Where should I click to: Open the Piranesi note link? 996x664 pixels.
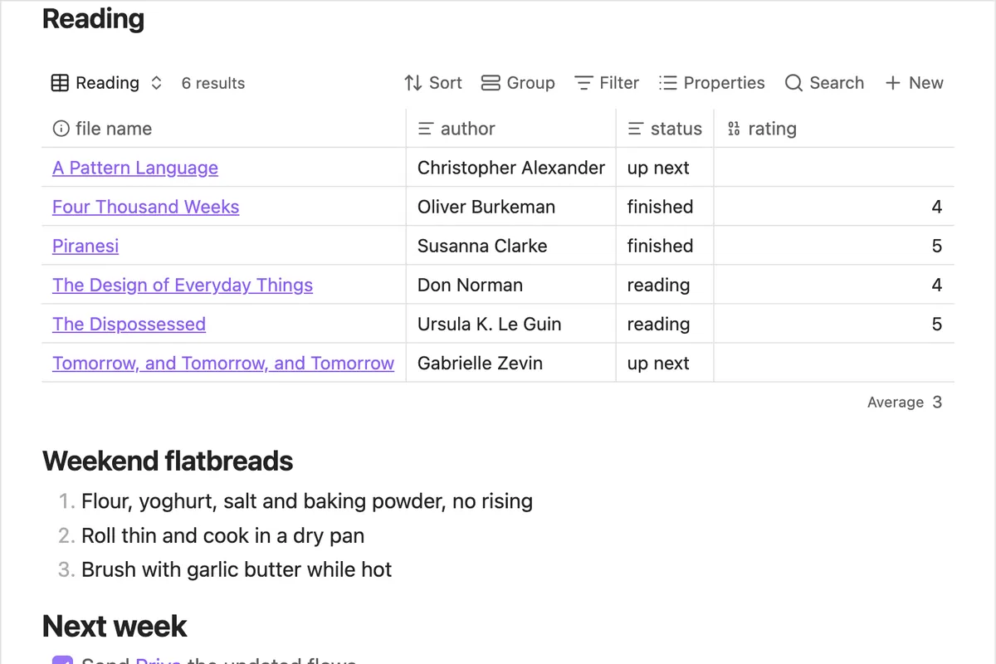pyautogui.click(x=85, y=246)
